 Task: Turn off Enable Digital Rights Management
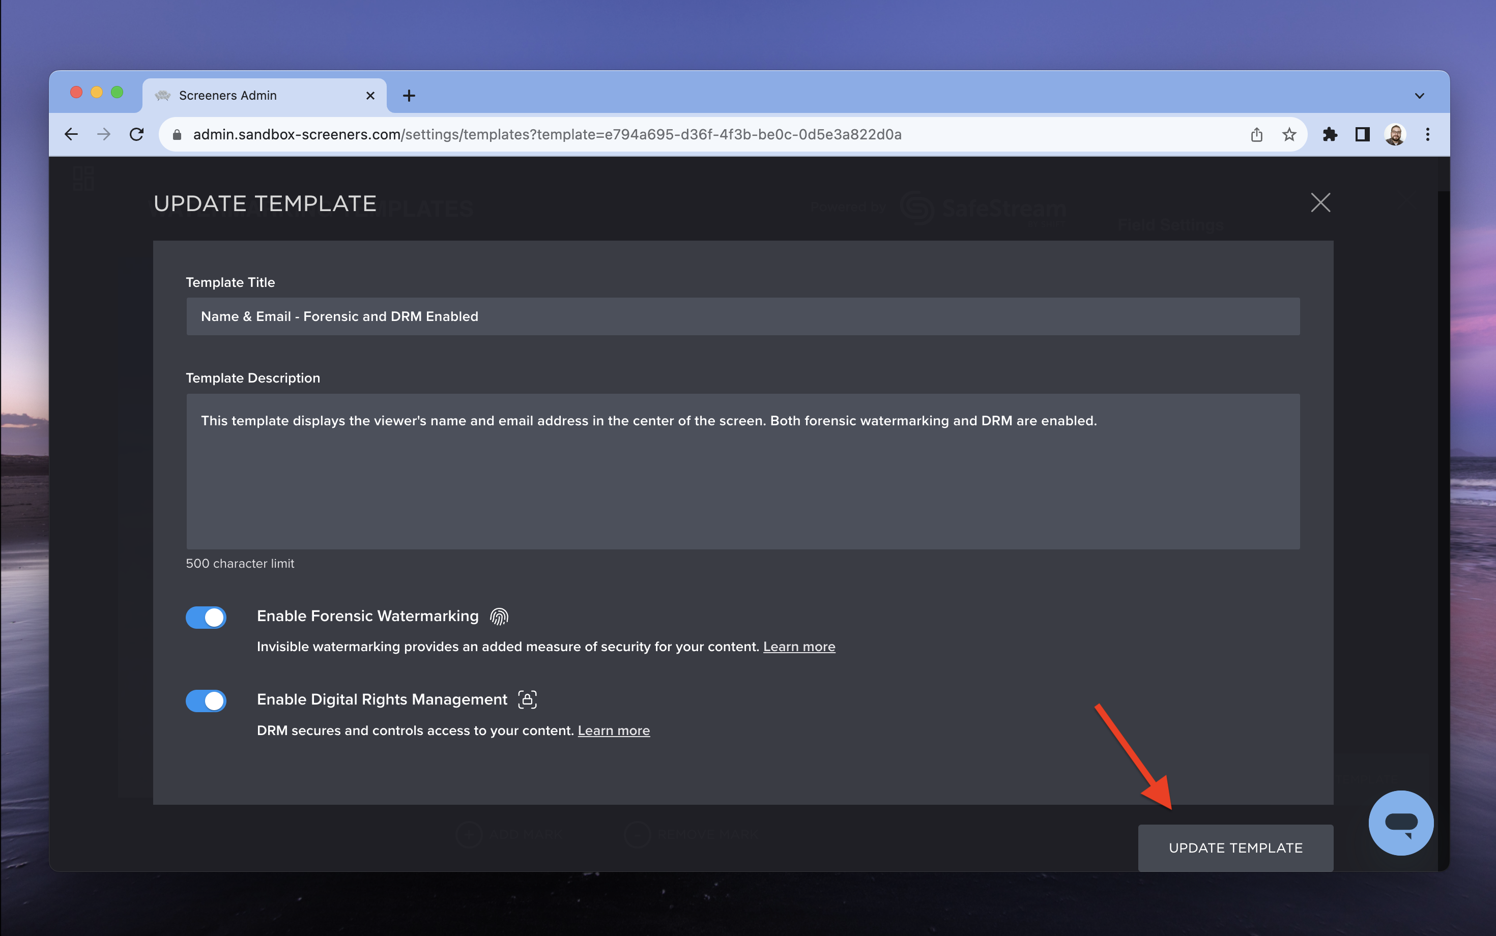206,701
